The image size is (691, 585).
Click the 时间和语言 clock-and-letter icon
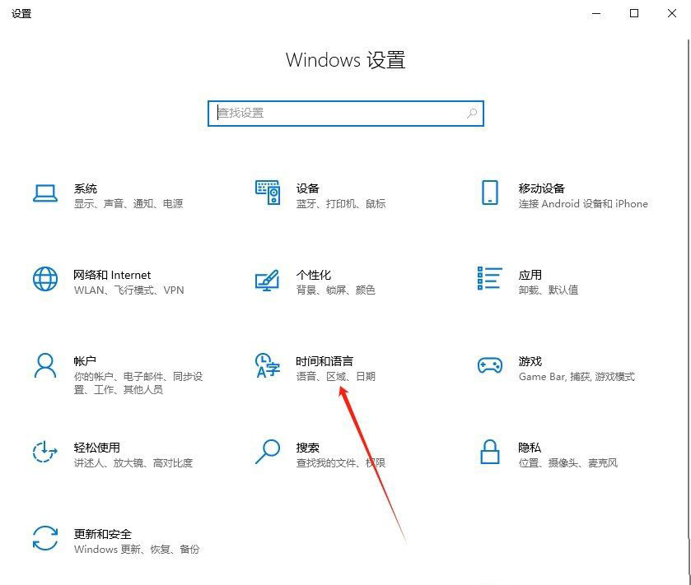(268, 365)
